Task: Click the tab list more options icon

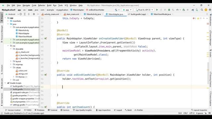Action: (x=207, y=14)
